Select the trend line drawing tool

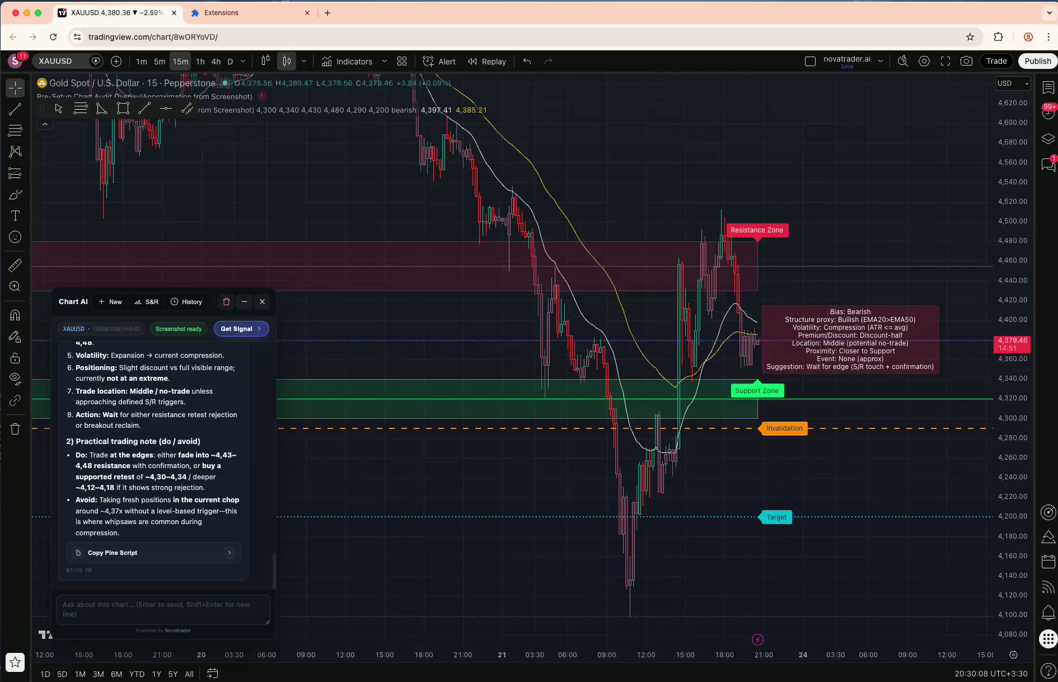pyautogui.click(x=15, y=109)
